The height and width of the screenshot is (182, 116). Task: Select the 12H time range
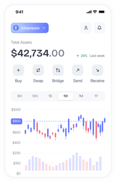pos(35,96)
